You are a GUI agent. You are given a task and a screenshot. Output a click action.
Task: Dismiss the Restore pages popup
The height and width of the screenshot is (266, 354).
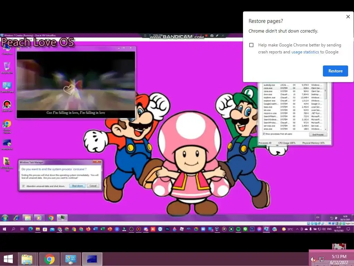[348, 17]
